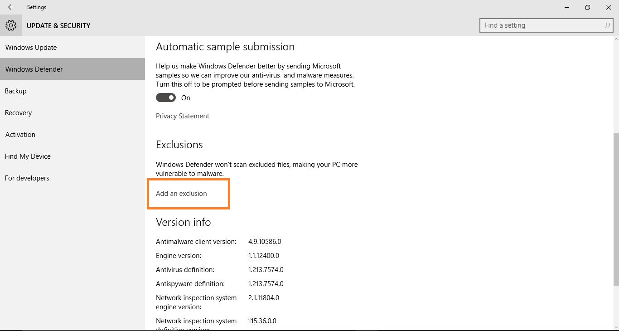Screen dimensions: 619x331
Task: Open the Privacy Statement
Action: pos(182,116)
